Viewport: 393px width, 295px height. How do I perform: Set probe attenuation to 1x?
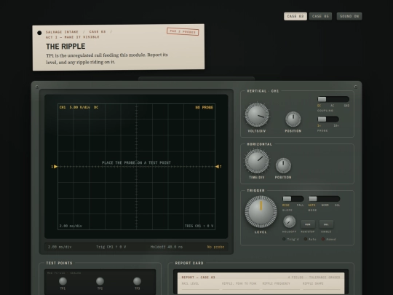coord(319,126)
